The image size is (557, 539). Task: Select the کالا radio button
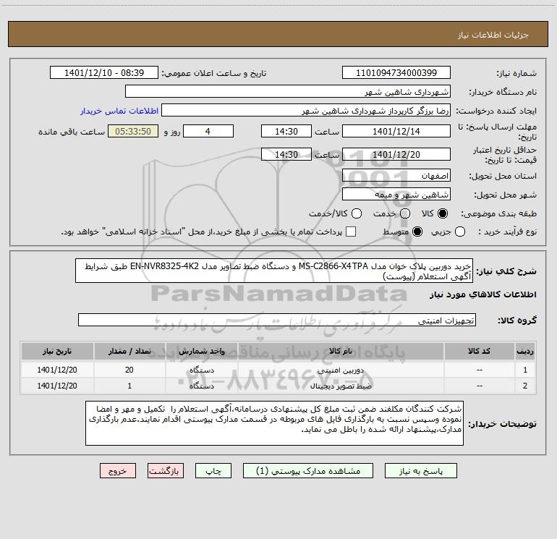[443, 213]
